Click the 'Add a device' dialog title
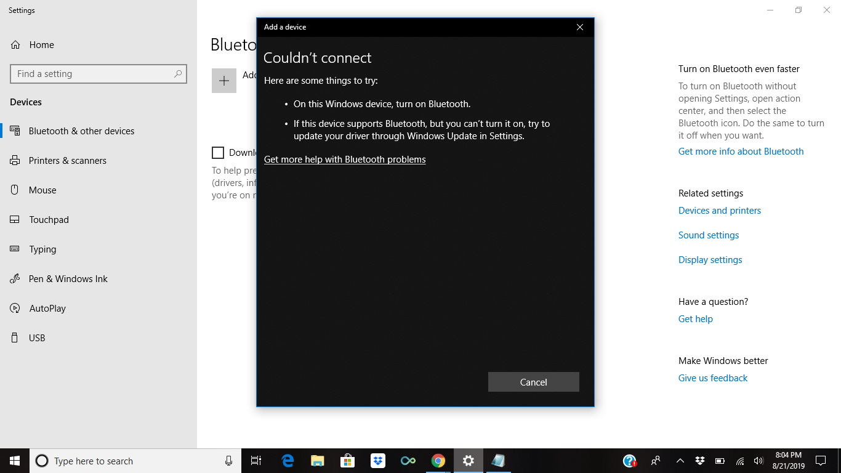This screenshot has height=473, width=841. click(285, 27)
